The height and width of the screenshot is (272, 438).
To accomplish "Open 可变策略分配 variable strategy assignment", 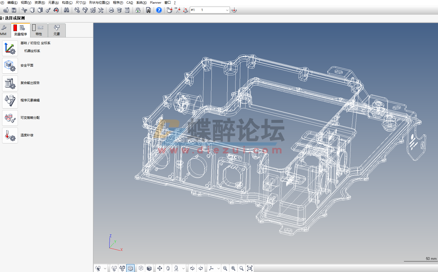I will (10, 118).
